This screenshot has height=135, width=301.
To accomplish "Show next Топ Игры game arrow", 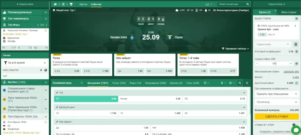I will (46, 25).
